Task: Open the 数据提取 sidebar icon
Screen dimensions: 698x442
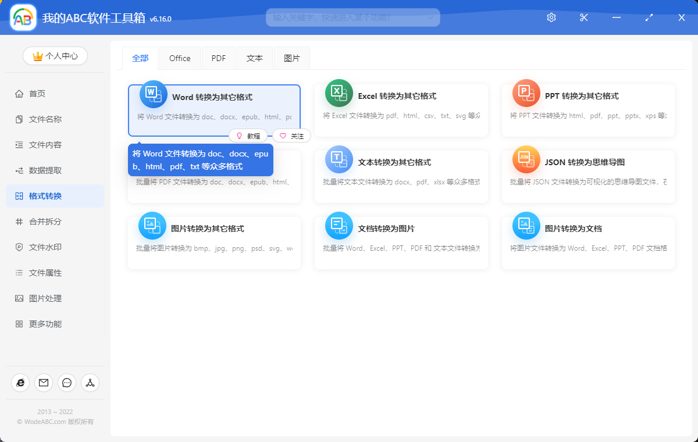Action: coord(20,170)
